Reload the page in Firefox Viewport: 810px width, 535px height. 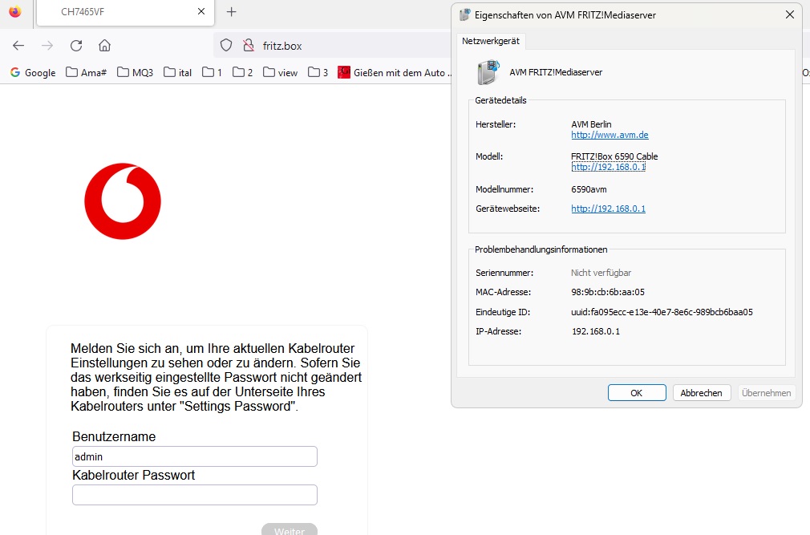click(76, 46)
